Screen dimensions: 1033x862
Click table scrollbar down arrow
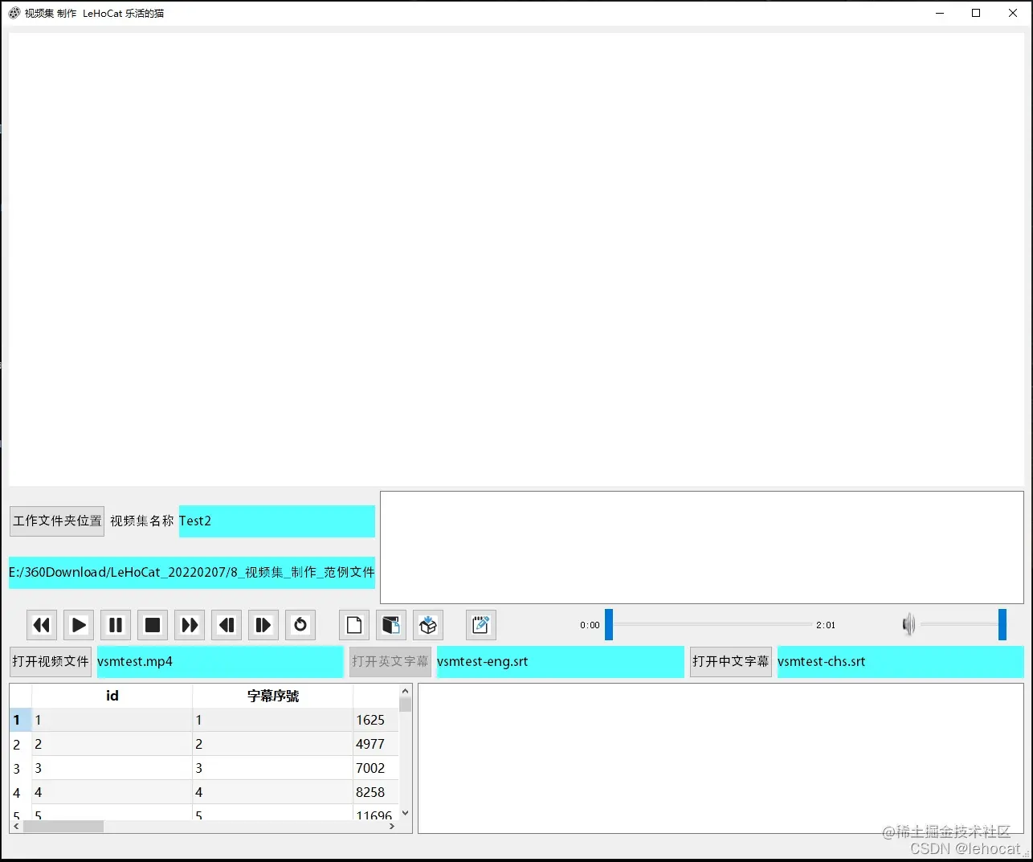[x=405, y=813]
